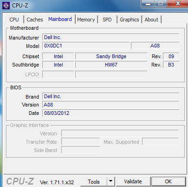Switch to the Caches tab
The image size is (188, 187).
[x=35, y=20]
